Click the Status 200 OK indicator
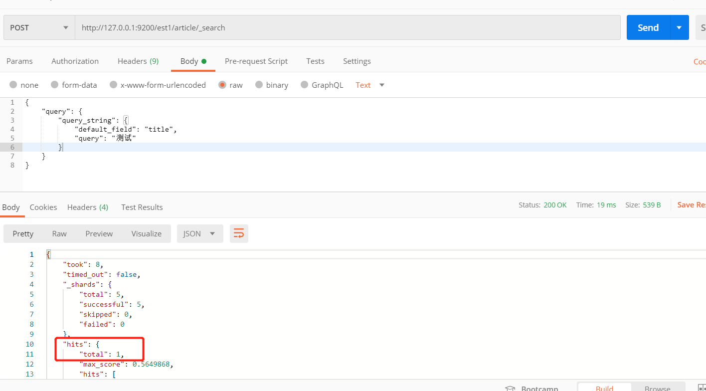706x391 pixels. 542,205
